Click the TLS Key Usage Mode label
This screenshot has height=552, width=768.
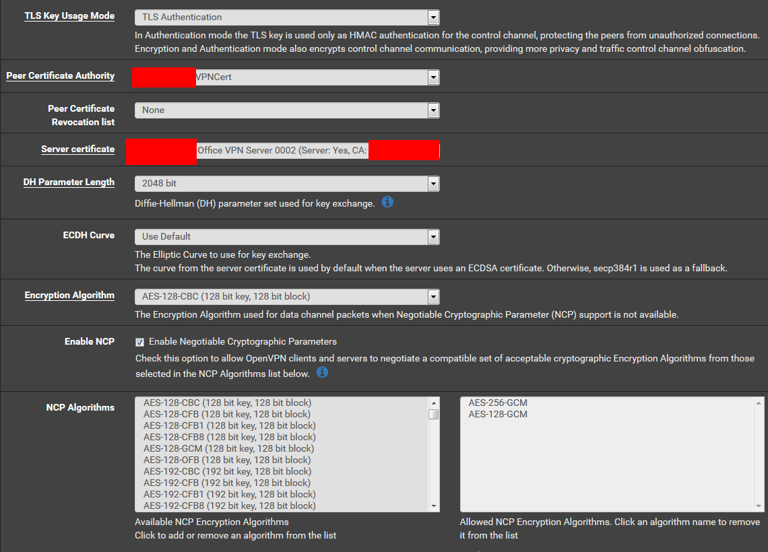[69, 15]
